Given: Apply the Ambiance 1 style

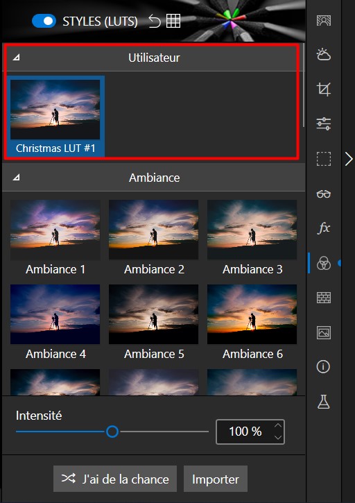Looking at the screenshot, I should [x=55, y=238].
